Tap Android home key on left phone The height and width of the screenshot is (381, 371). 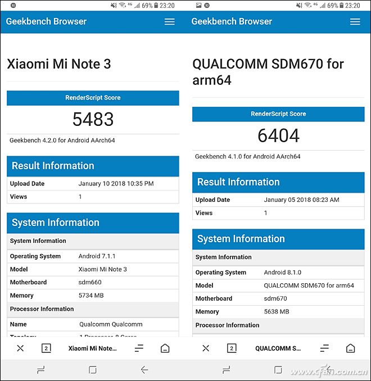(x=92, y=370)
